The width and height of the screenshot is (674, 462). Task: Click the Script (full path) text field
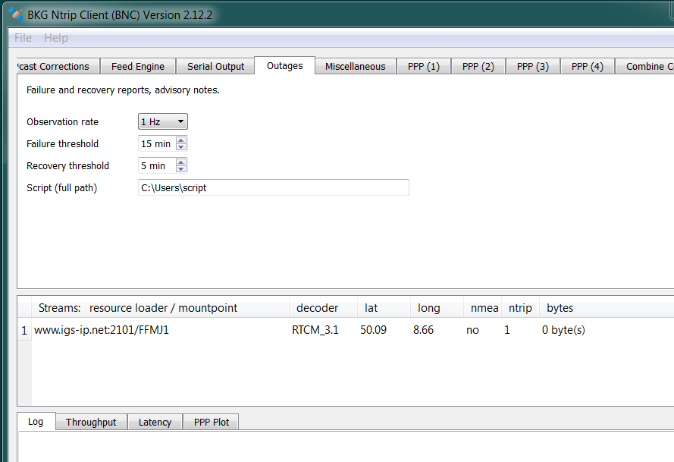coord(273,187)
